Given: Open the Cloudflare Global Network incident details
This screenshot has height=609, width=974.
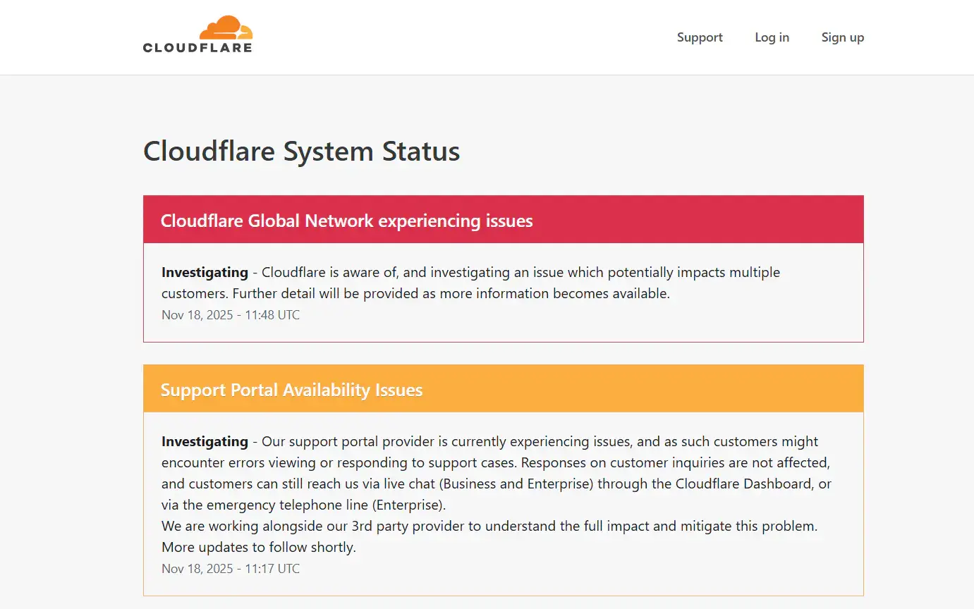Looking at the screenshot, I should (x=347, y=221).
